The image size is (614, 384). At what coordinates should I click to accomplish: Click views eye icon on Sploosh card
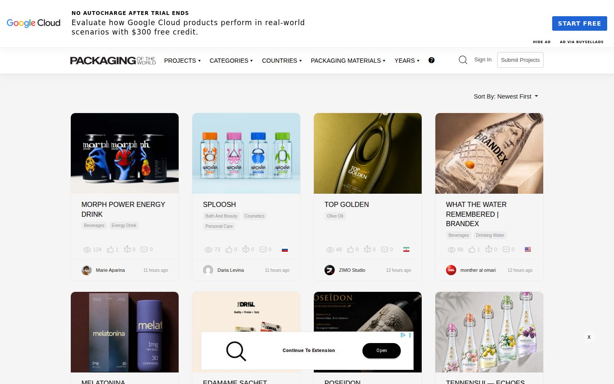click(208, 250)
